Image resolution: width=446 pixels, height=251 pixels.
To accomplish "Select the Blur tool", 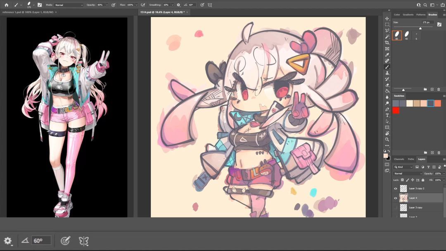I will pyautogui.click(x=387, y=97).
